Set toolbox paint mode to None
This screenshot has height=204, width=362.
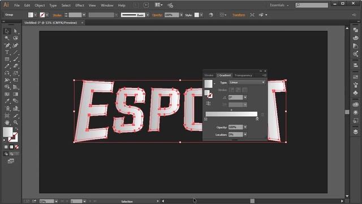coord(16,147)
